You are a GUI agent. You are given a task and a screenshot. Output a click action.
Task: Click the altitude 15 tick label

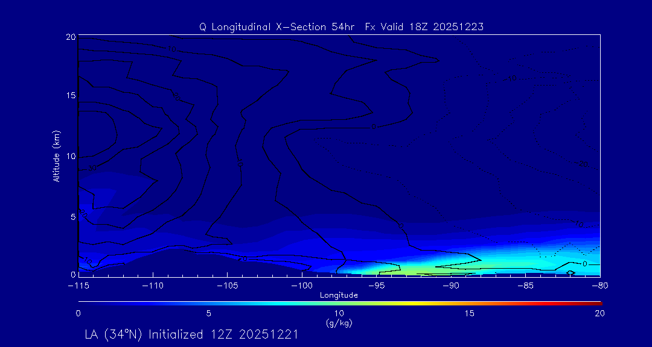[x=69, y=96]
